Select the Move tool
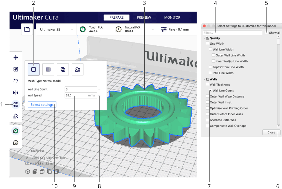282x189 pixels. 16,57
